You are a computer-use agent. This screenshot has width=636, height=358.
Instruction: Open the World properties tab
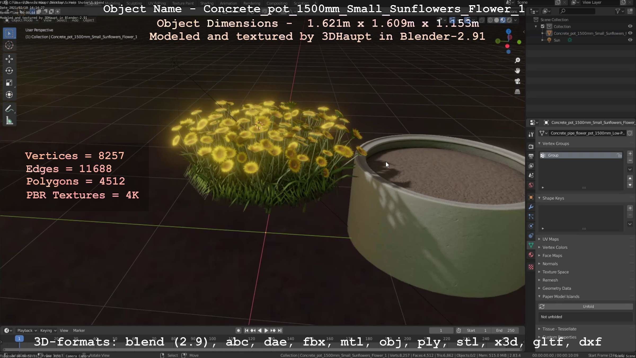(x=531, y=185)
